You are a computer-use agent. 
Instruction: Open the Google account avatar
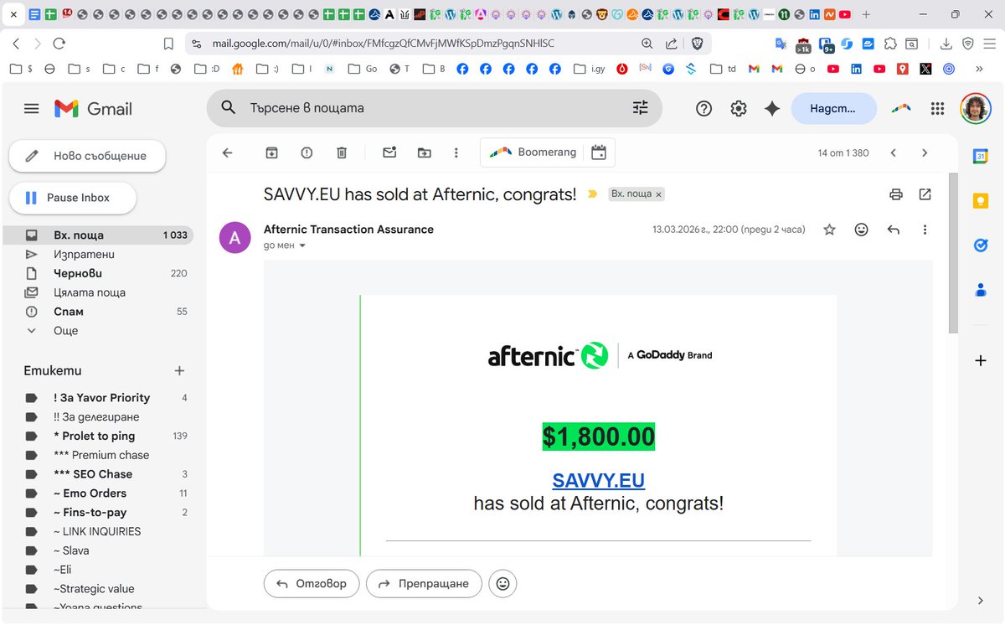coord(976,108)
